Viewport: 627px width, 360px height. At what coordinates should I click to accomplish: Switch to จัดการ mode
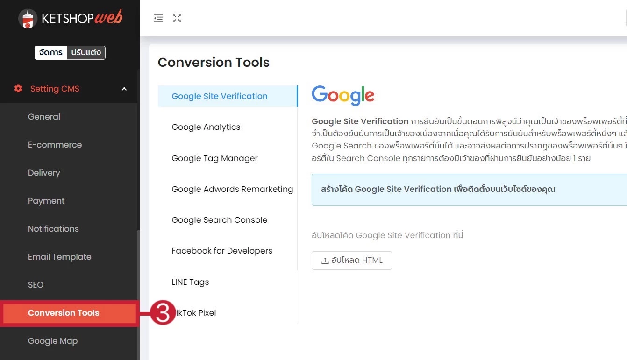(x=51, y=52)
